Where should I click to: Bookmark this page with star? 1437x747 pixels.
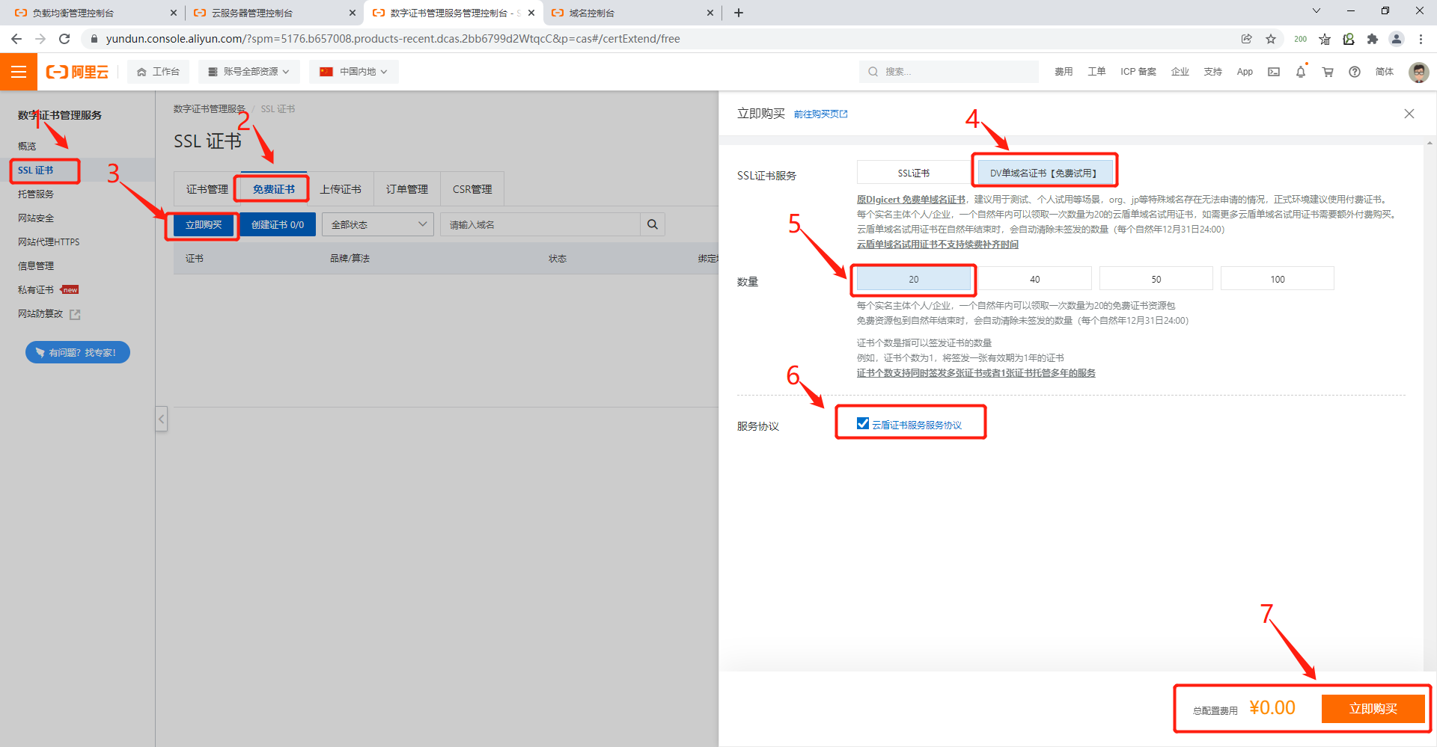click(1271, 39)
